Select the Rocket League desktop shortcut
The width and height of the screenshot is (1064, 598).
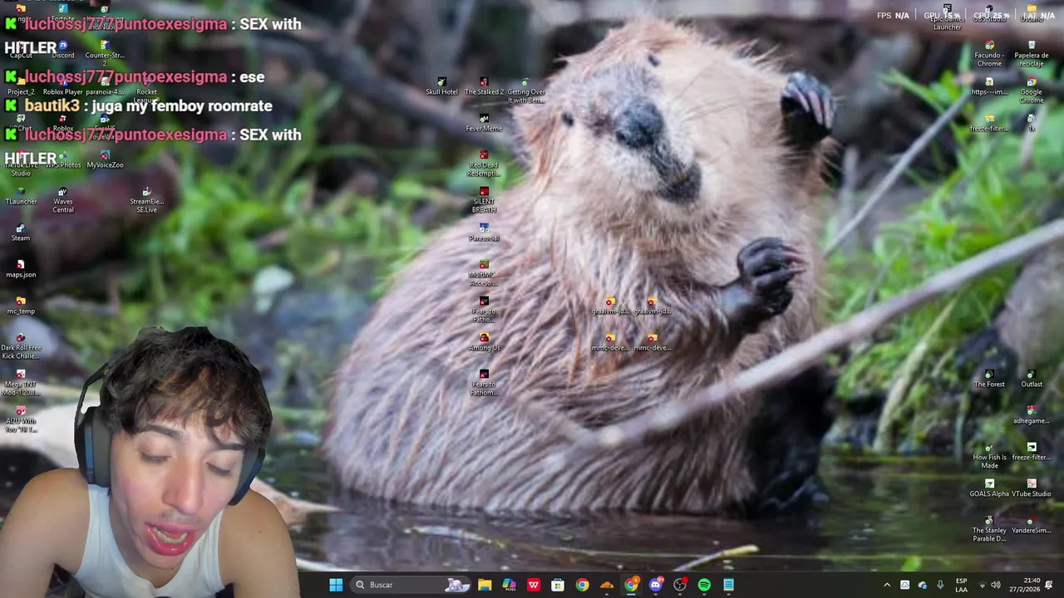pyautogui.click(x=146, y=91)
